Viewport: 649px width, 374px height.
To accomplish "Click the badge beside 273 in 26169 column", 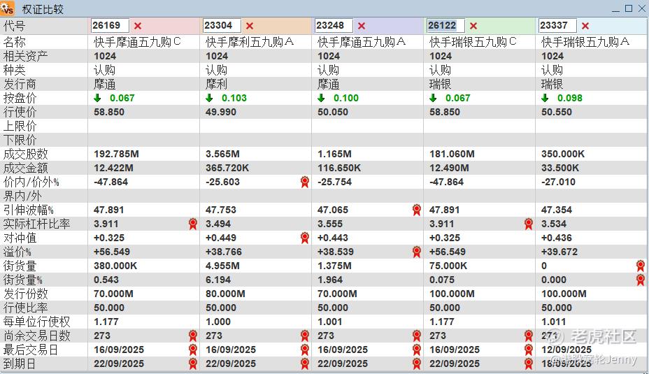I will pos(193,336).
